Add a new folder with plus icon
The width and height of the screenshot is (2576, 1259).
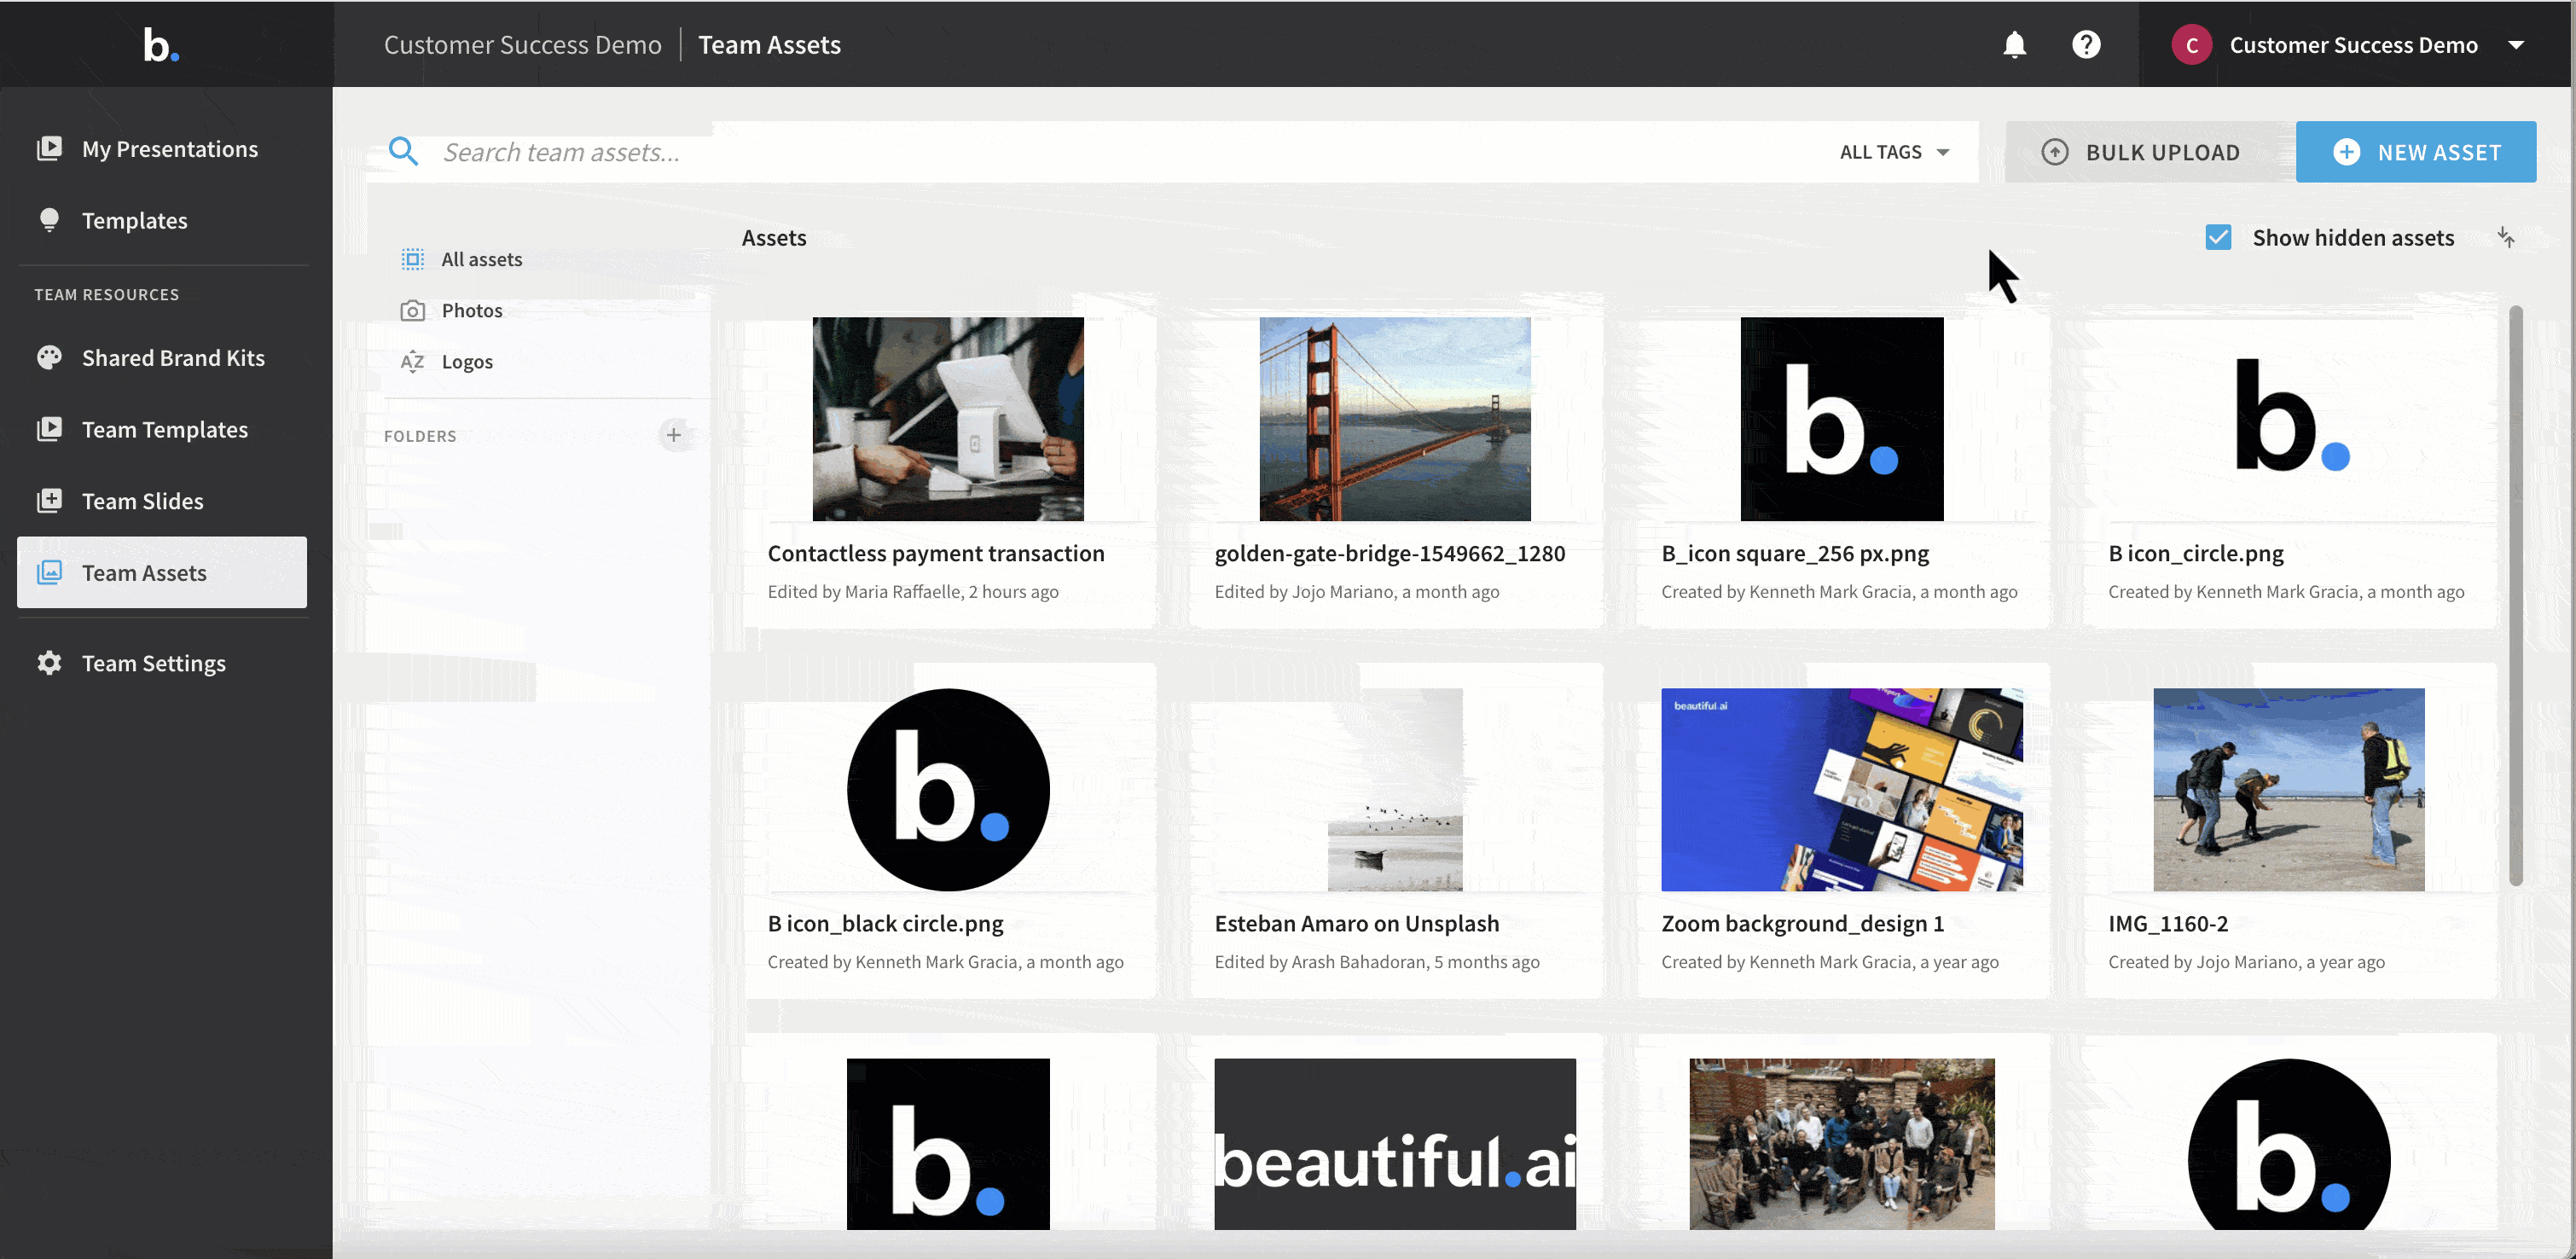pyautogui.click(x=674, y=435)
